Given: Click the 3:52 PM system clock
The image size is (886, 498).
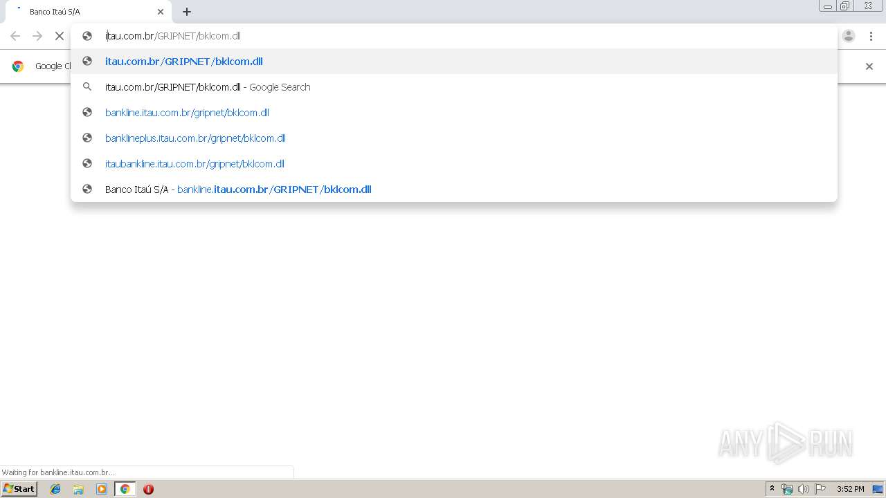Looking at the screenshot, I should tap(850, 489).
